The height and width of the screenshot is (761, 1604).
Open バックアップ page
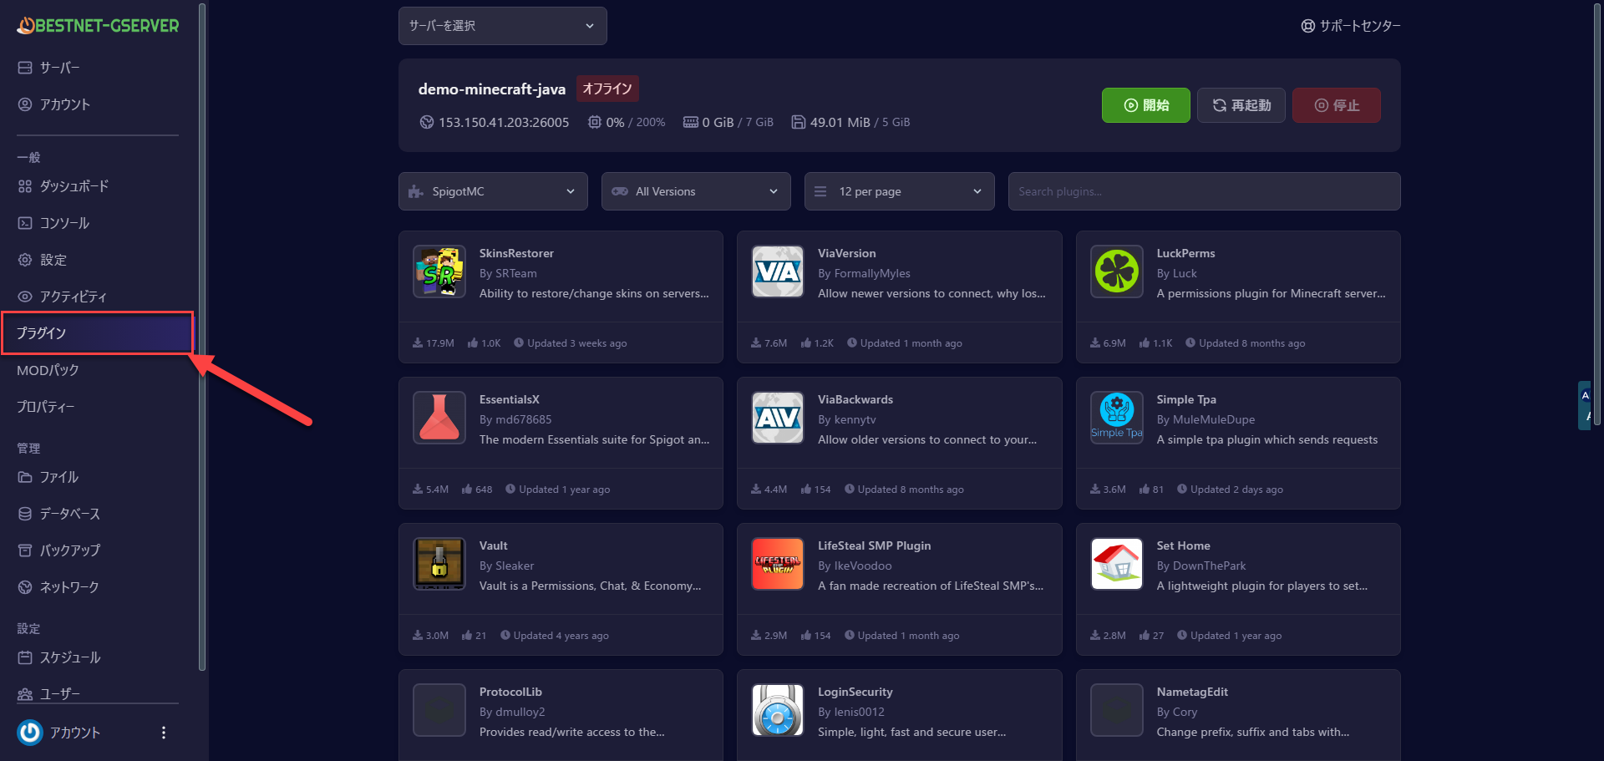pos(59,550)
